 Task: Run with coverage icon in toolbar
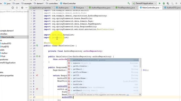point(168,3)
